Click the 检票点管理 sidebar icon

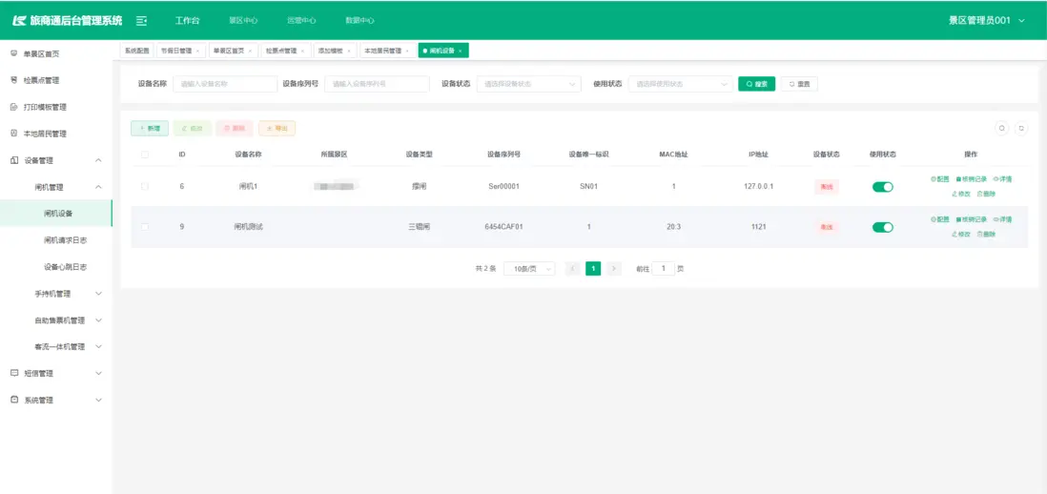(14, 80)
